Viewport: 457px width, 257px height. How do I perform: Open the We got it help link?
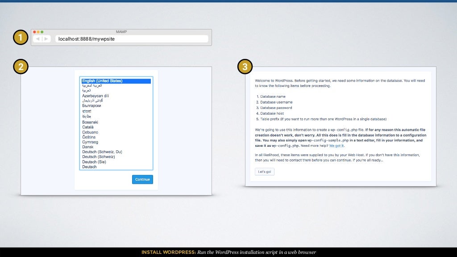337,146
